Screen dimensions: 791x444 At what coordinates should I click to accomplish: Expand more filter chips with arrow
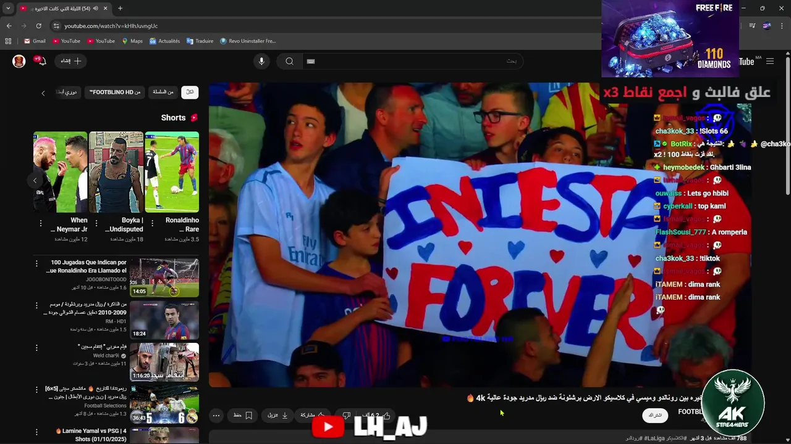point(43,93)
